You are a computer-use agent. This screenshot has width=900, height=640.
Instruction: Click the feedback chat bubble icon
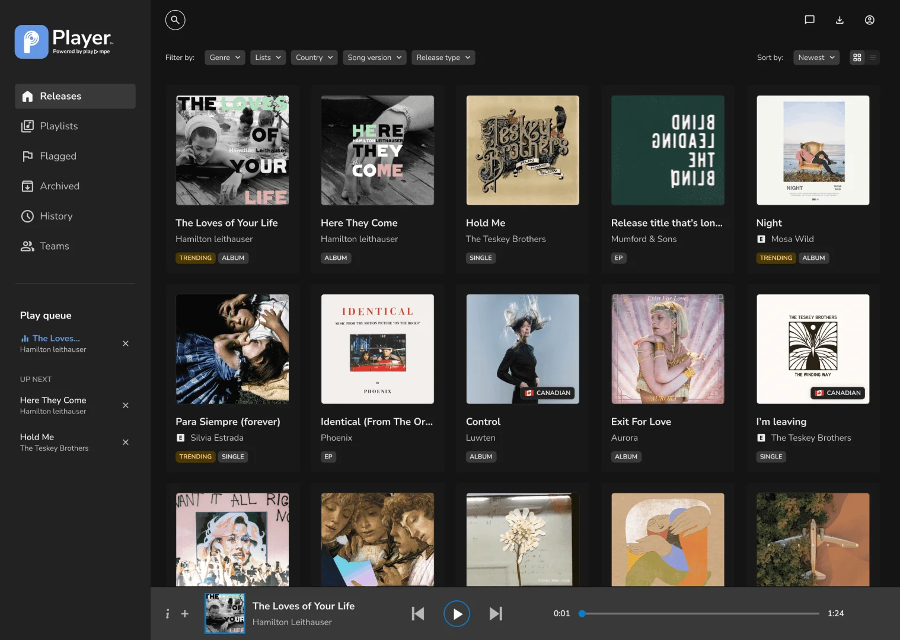(809, 20)
